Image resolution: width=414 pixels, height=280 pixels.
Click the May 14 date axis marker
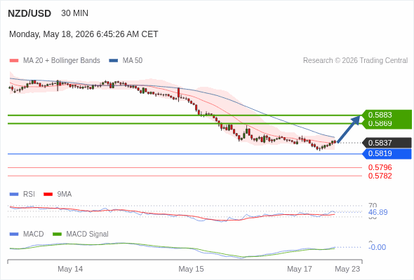pos(70,269)
